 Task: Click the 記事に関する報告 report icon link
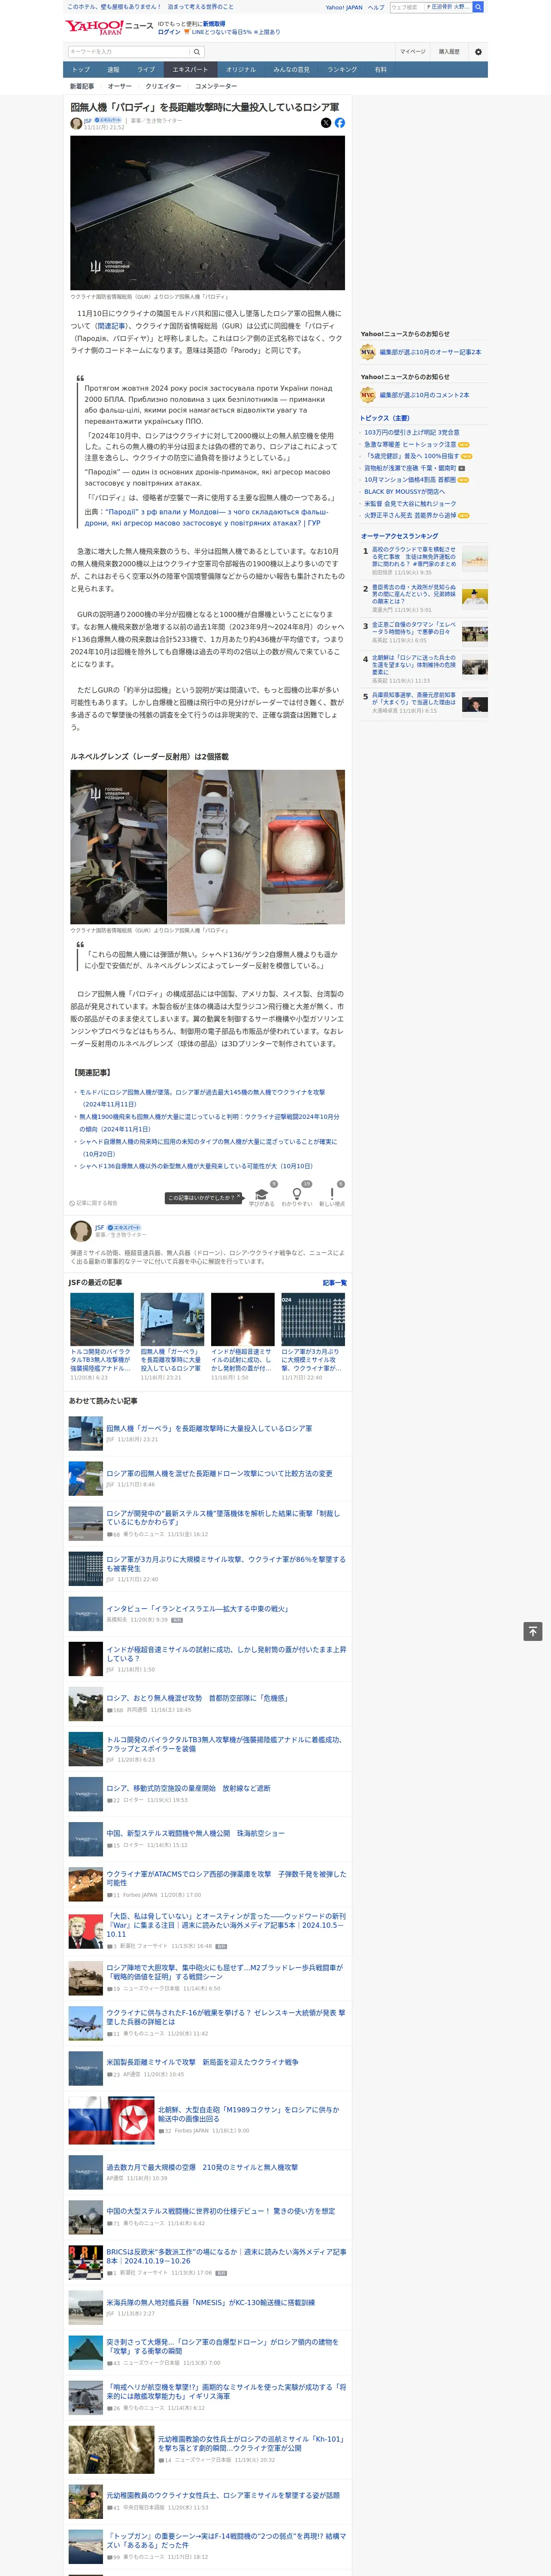point(93,1203)
